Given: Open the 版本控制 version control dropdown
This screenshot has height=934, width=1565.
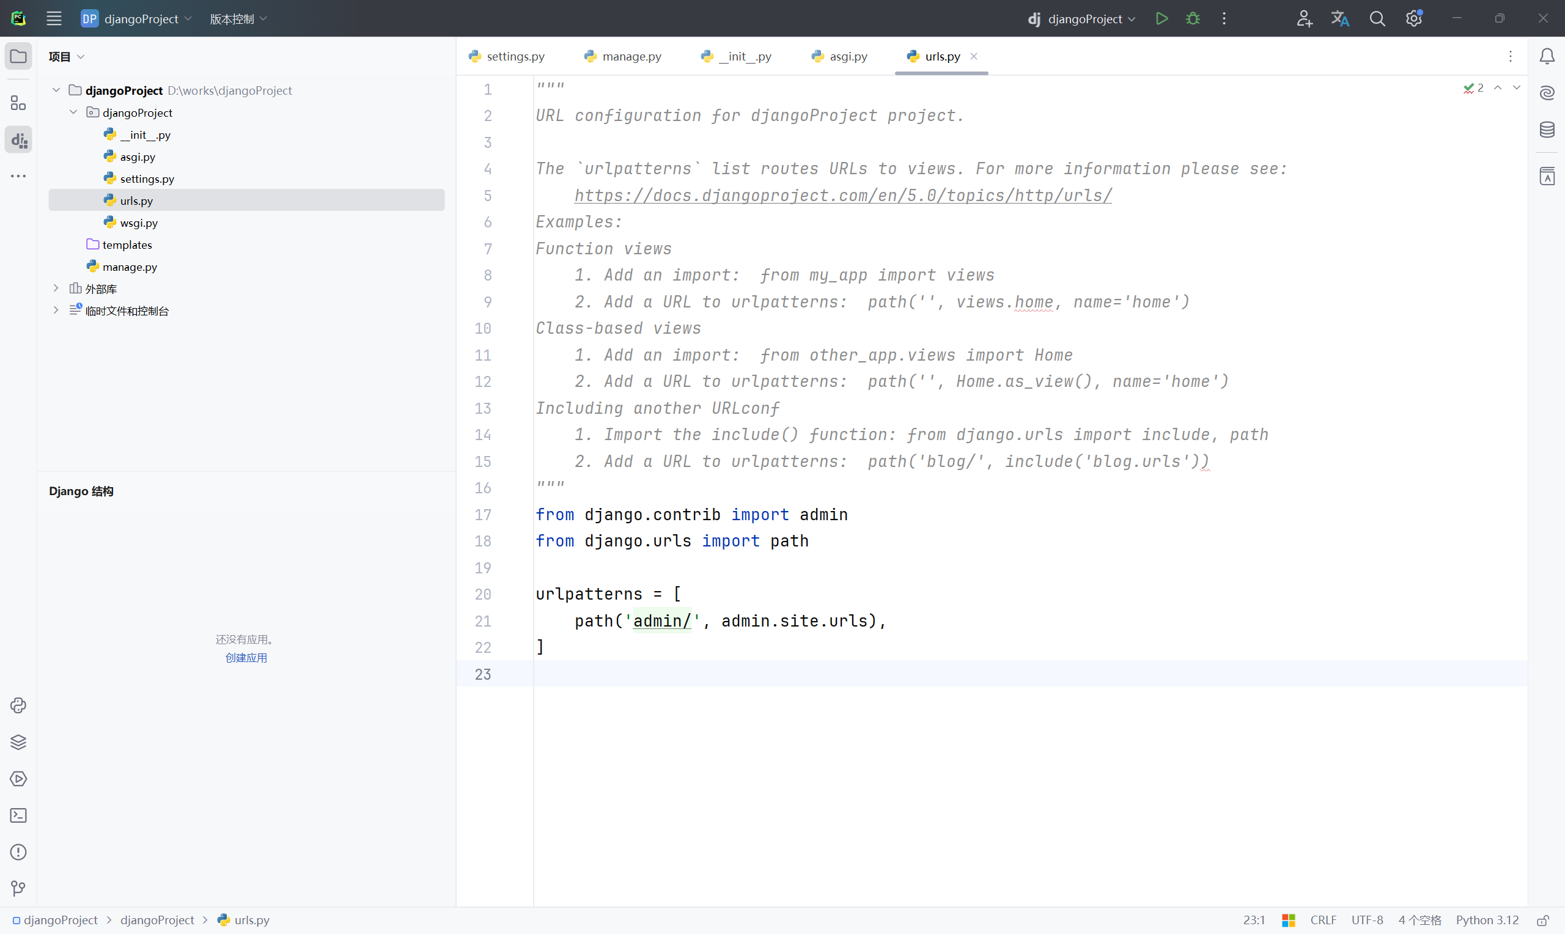Looking at the screenshot, I should [238, 19].
